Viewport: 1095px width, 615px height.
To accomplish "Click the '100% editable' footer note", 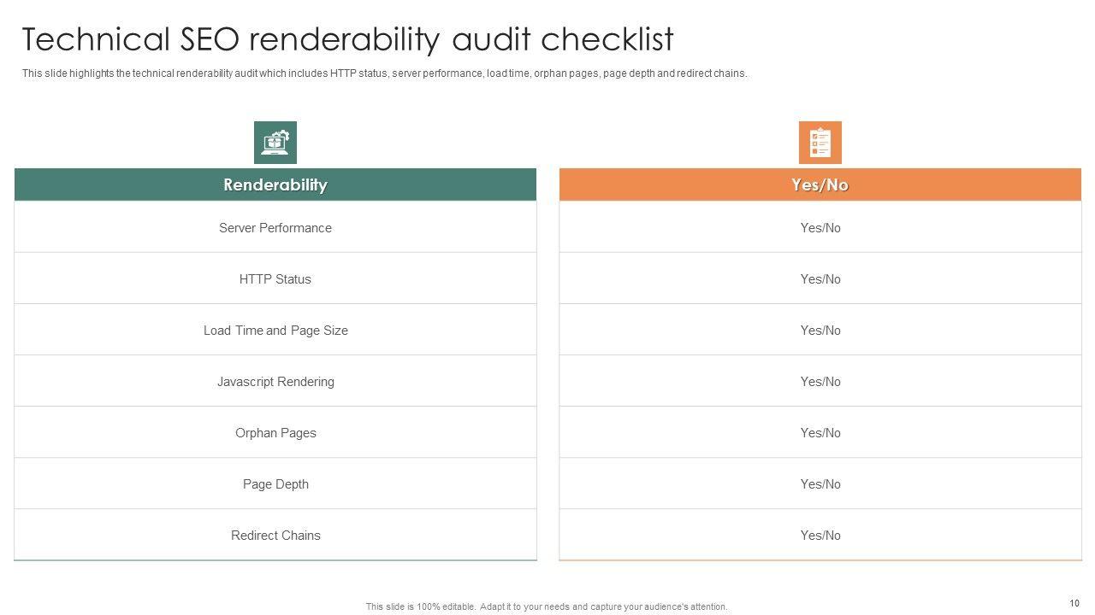I will tap(547, 606).
